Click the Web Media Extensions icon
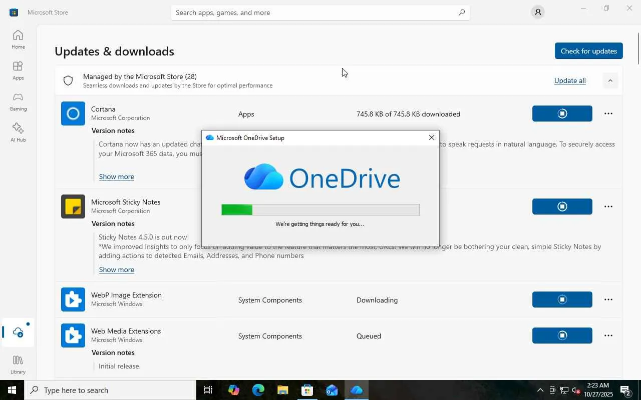Screen dimensions: 641x400 [x=73, y=335]
